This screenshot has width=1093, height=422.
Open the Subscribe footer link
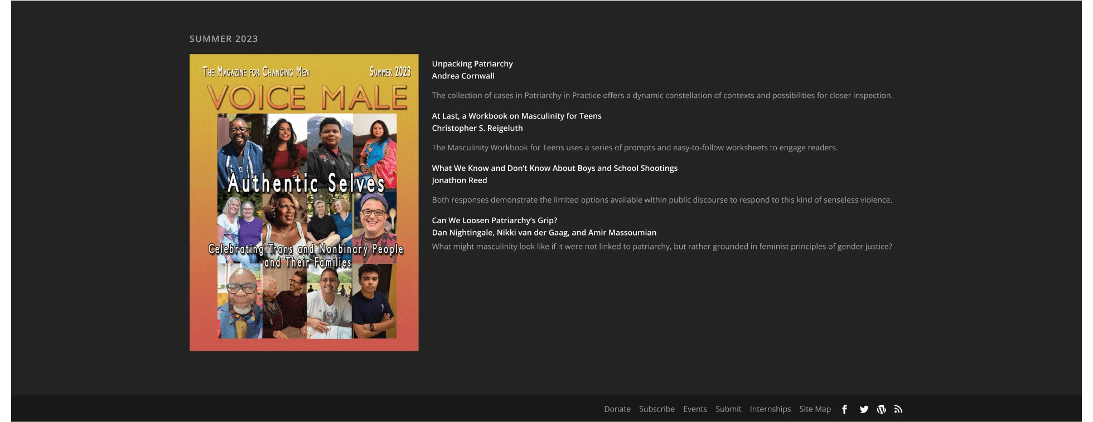click(x=657, y=409)
